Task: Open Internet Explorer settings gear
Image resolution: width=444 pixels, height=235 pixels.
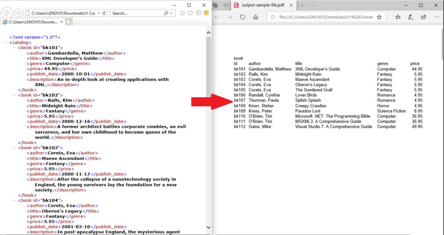Action: (x=198, y=13)
